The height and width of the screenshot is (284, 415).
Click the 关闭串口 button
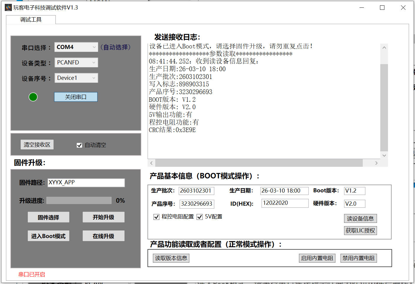[x=76, y=97]
